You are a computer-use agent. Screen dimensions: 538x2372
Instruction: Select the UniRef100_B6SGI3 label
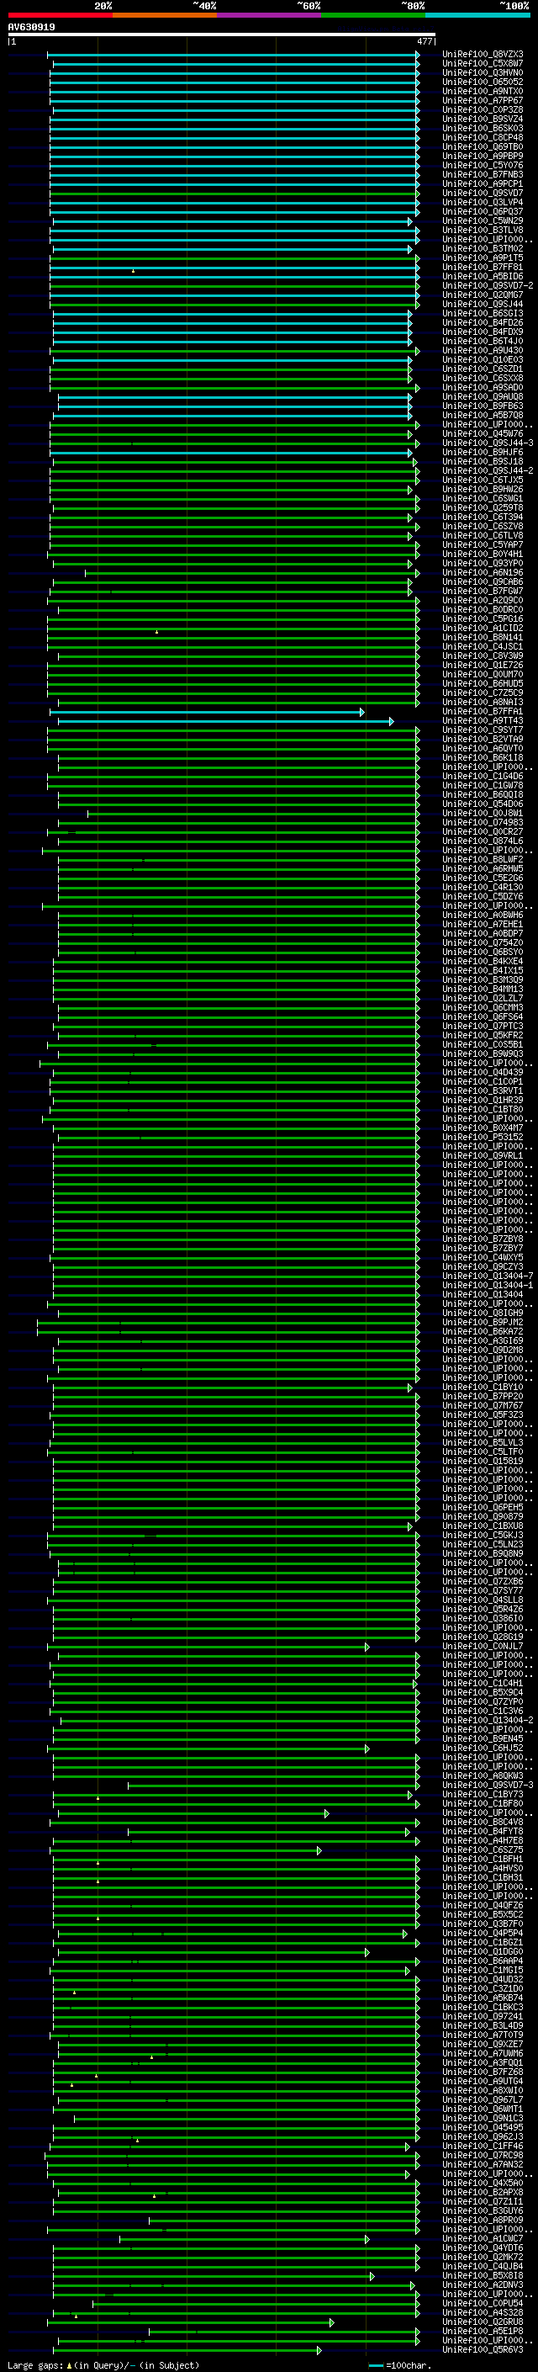point(482,314)
